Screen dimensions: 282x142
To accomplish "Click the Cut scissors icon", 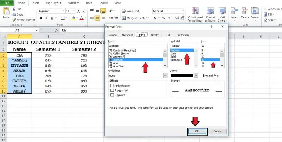I will 14,9.
